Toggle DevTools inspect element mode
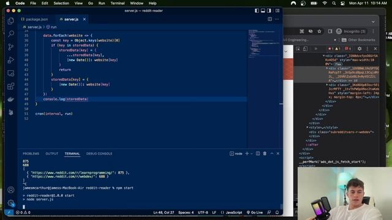 [298, 49]
